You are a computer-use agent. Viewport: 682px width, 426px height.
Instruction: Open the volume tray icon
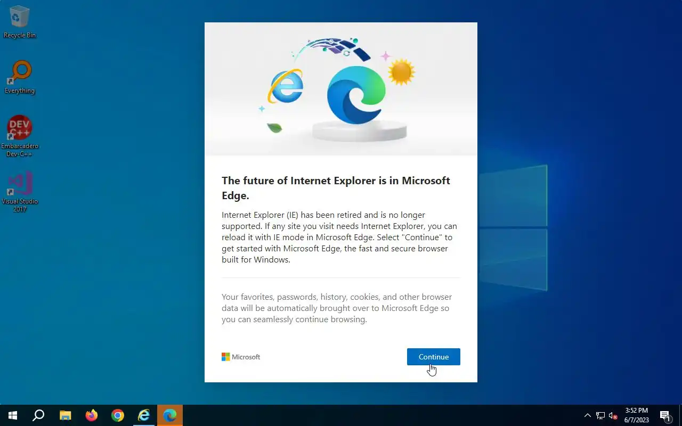613,415
